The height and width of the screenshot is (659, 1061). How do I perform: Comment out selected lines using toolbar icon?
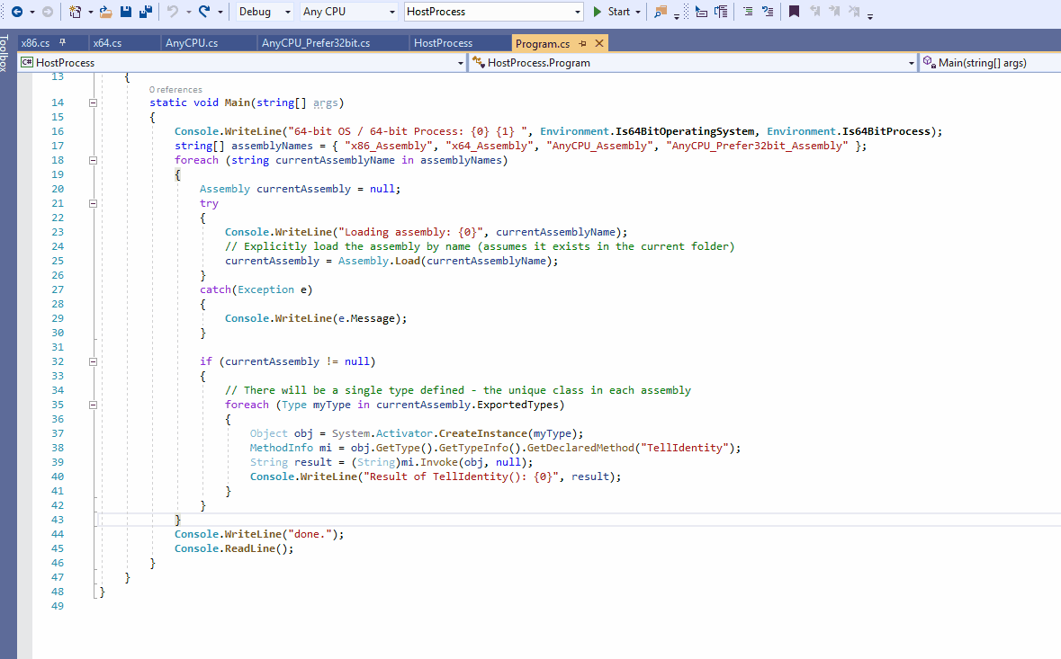click(746, 12)
